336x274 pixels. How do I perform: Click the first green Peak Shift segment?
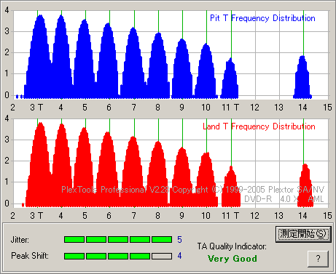(x=74, y=256)
